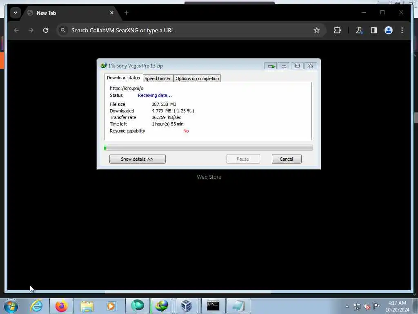Reload the page in Chrome
418x314 pixels.
46,30
